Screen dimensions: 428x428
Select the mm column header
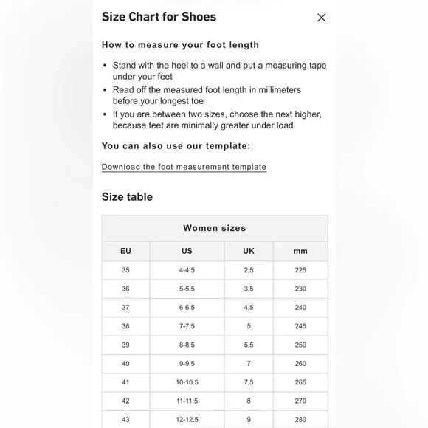[x=300, y=251]
